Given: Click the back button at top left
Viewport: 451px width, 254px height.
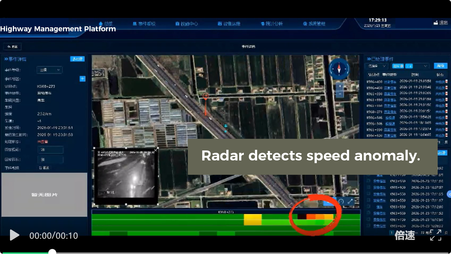Looking at the screenshot, I should pos(12,47).
